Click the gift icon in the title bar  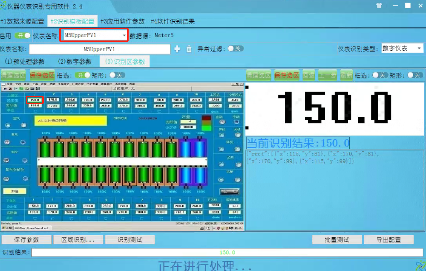coord(379,6)
